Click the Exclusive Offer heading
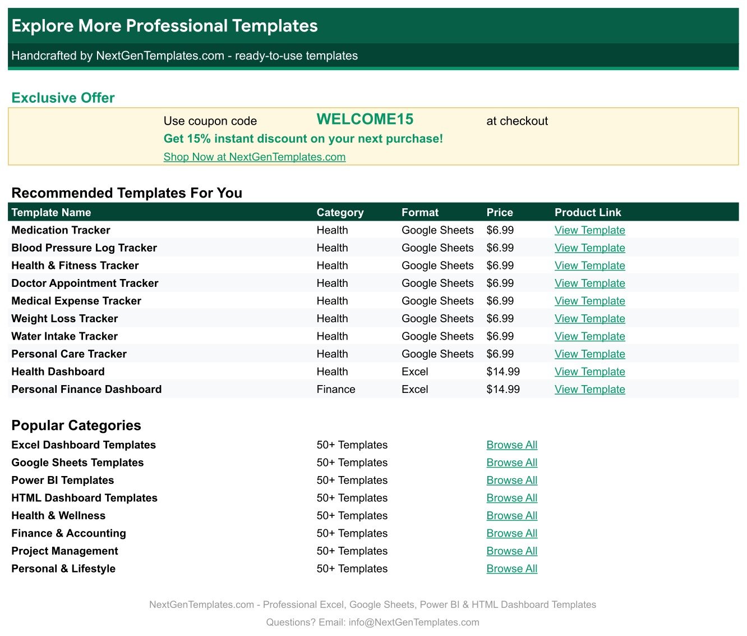This screenshot has width=747, height=636. click(x=63, y=98)
